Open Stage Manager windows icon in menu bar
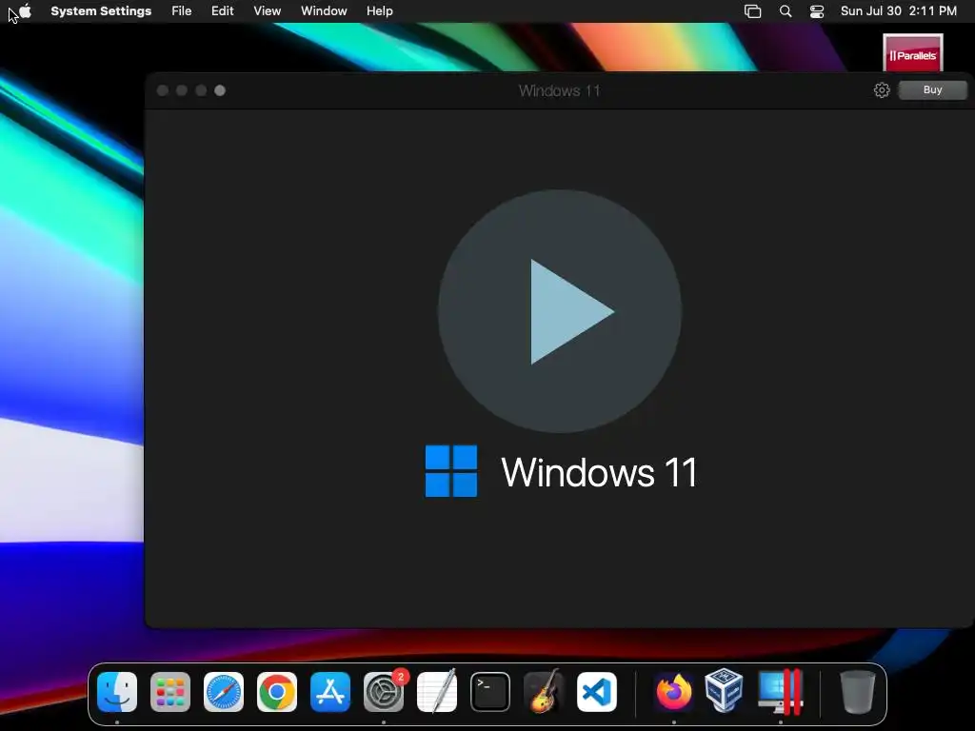This screenshot has width=975, height=731. (752, 11)
